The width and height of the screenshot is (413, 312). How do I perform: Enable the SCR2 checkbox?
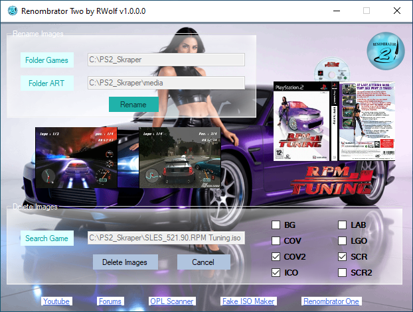[x=342, y=272]
